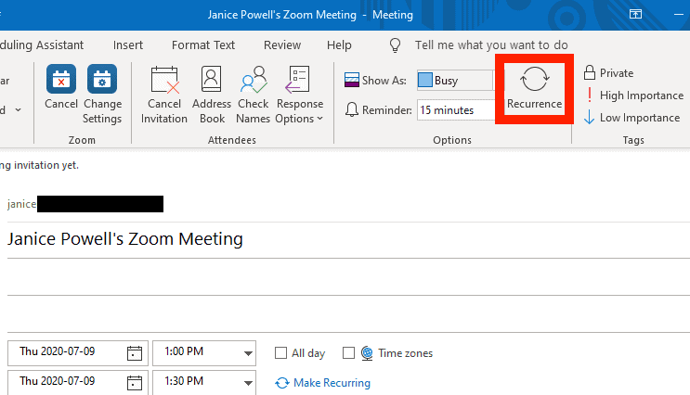Click the ribbon display options icon
This screenshot has width=690, height=395.
[x=635, y=14]
